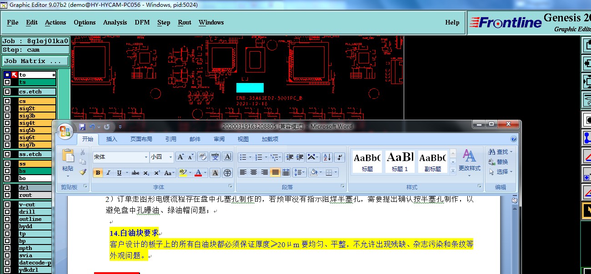Open the Change Styles (更改样式) dropdown
The width and height of the screenshot is (591, 274).
pyautogui.click(x=469, y=162)
